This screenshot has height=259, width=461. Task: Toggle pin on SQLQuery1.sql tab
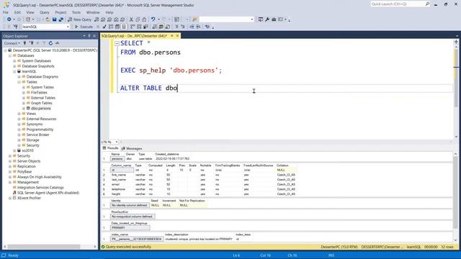coord(172,36)
